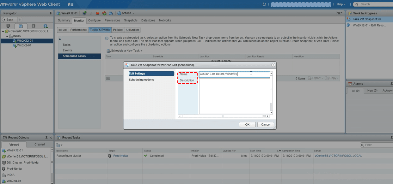Image resolution: width=393 pixels, height=184 pixels.
Task: Open the Configure tab
Action: pos(95,21)
